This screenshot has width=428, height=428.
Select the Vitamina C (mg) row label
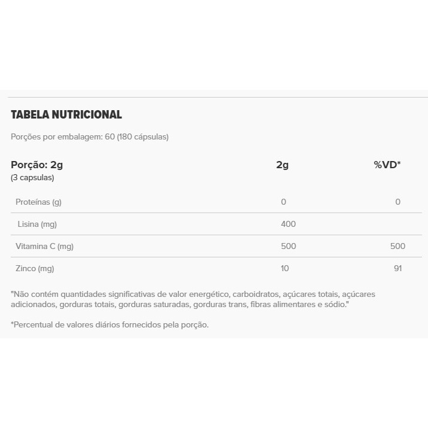[x=44, y=246]
